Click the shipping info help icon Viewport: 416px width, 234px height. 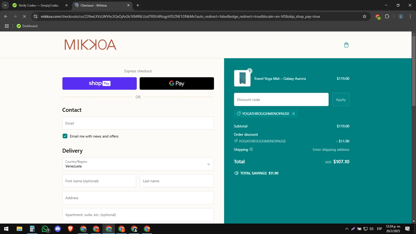(251, 149)
